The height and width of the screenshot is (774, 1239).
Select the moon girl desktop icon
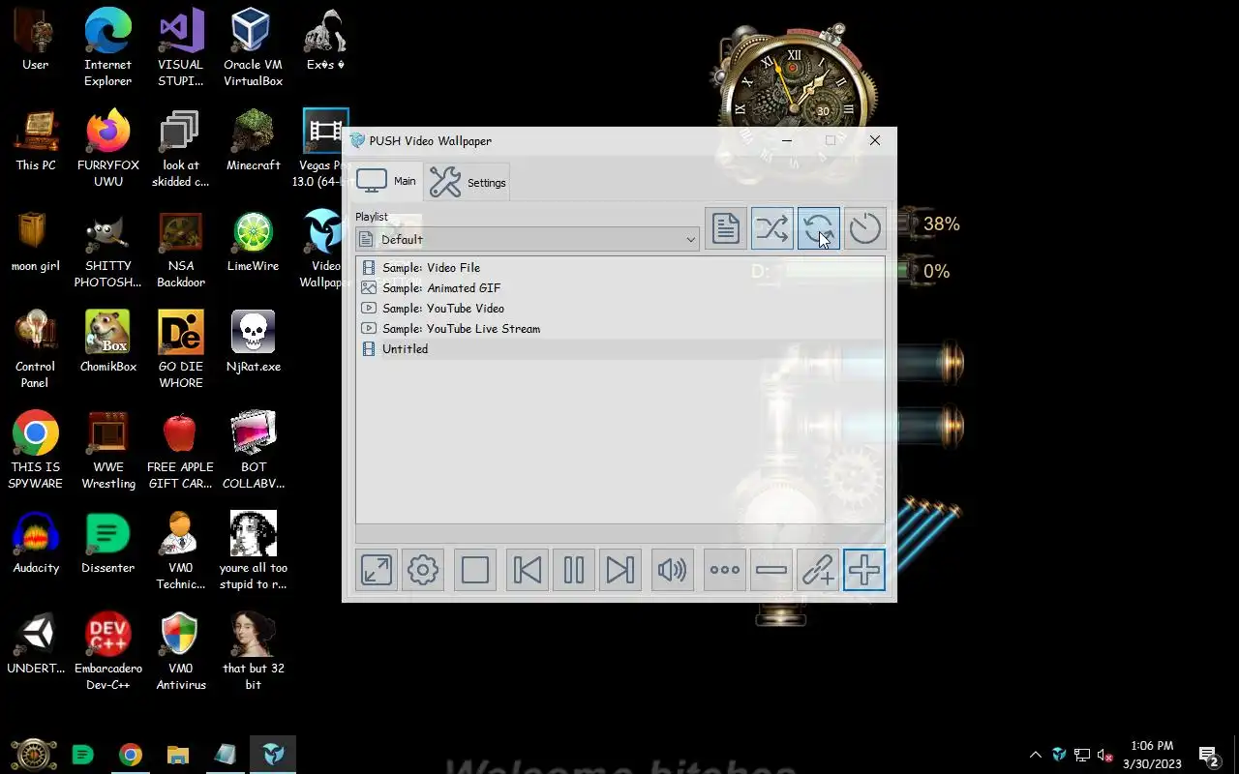[36, 242]
